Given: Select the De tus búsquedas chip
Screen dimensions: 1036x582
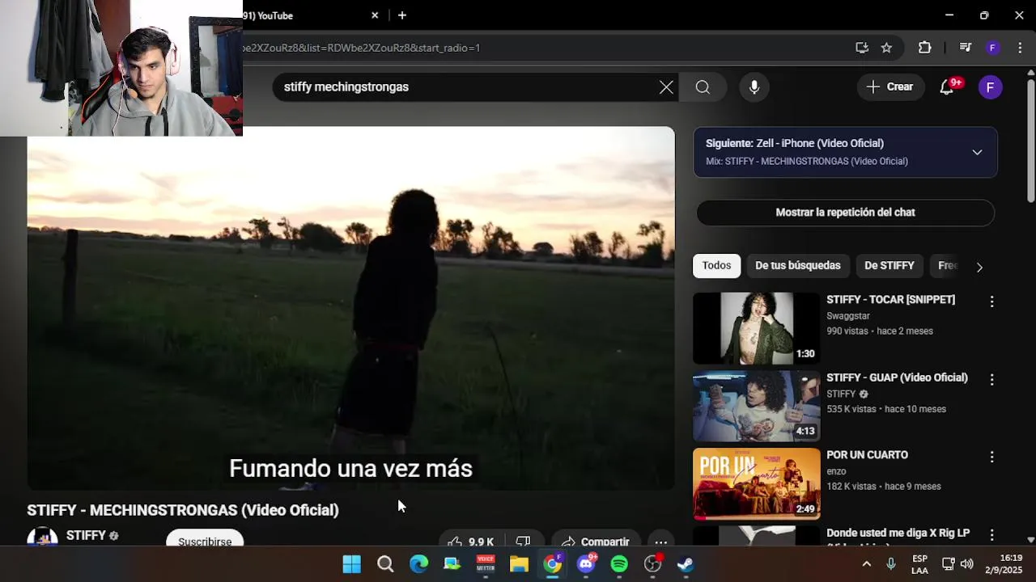Looking at the screenshot, I should click(798, 266).
